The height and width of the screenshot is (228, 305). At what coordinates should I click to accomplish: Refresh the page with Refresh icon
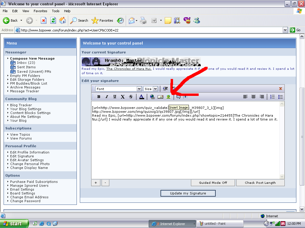53,20
